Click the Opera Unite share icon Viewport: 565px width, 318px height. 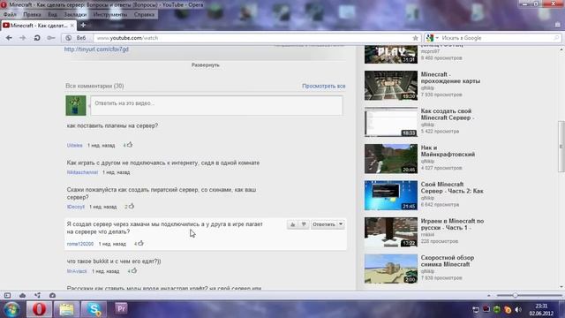(37, 295)
